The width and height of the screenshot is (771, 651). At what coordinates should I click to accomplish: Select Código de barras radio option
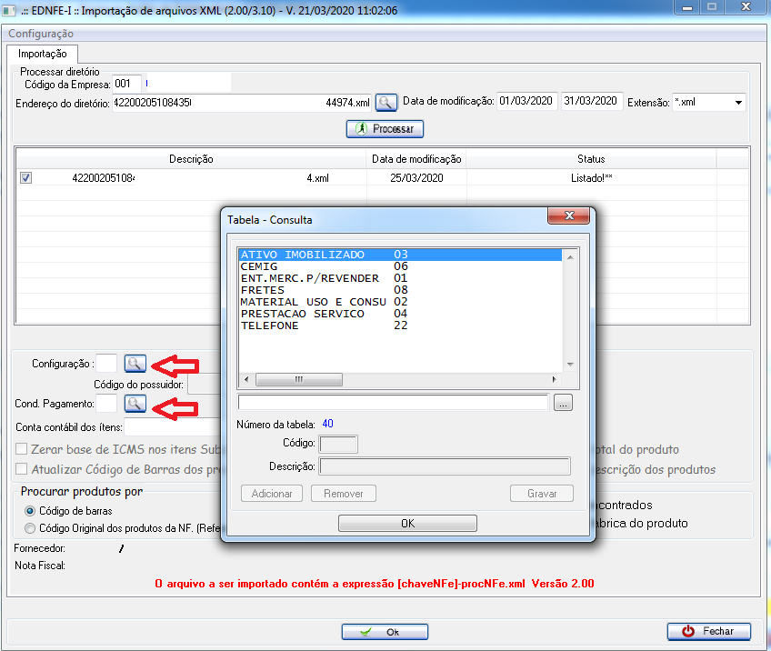pyautogui.click(x=31, y=511)
